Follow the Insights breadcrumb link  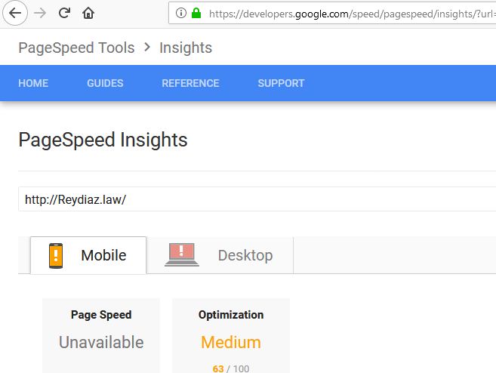pos(186,48)
